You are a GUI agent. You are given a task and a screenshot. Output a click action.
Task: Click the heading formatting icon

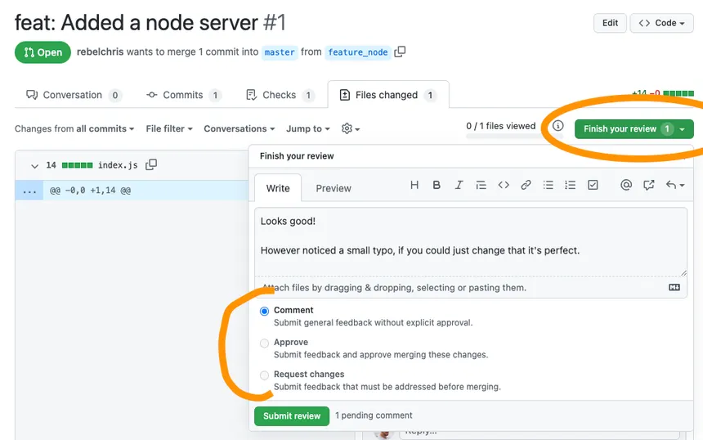point(414,185)
